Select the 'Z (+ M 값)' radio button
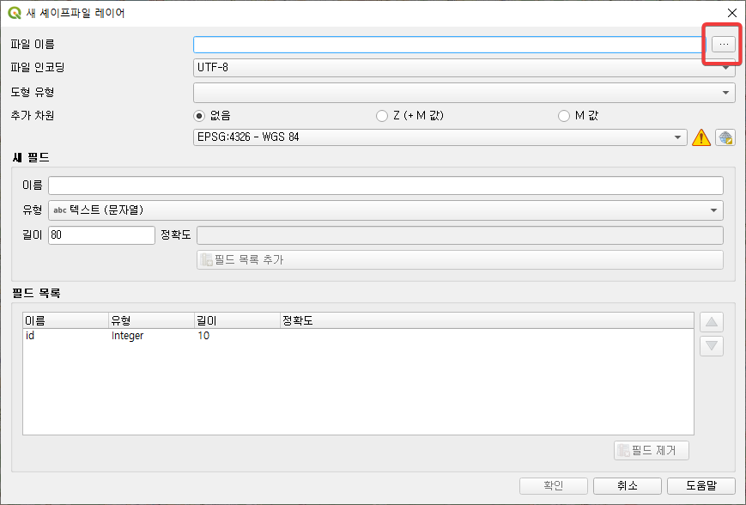 [382, 116]
